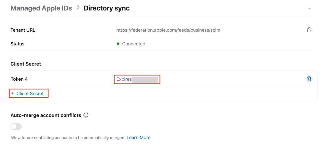Screen dimensions: 327x147
Task: Click the token Expires date text
Action: 137,79
